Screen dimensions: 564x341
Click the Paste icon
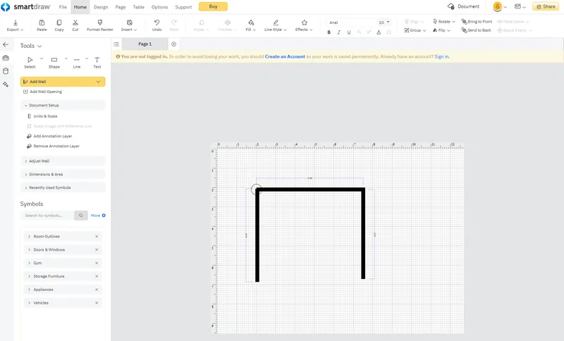point(42,25)
